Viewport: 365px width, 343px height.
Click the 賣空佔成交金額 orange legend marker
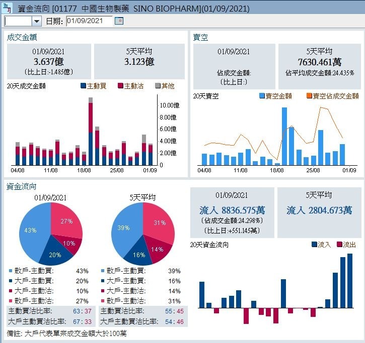point(309,96)
